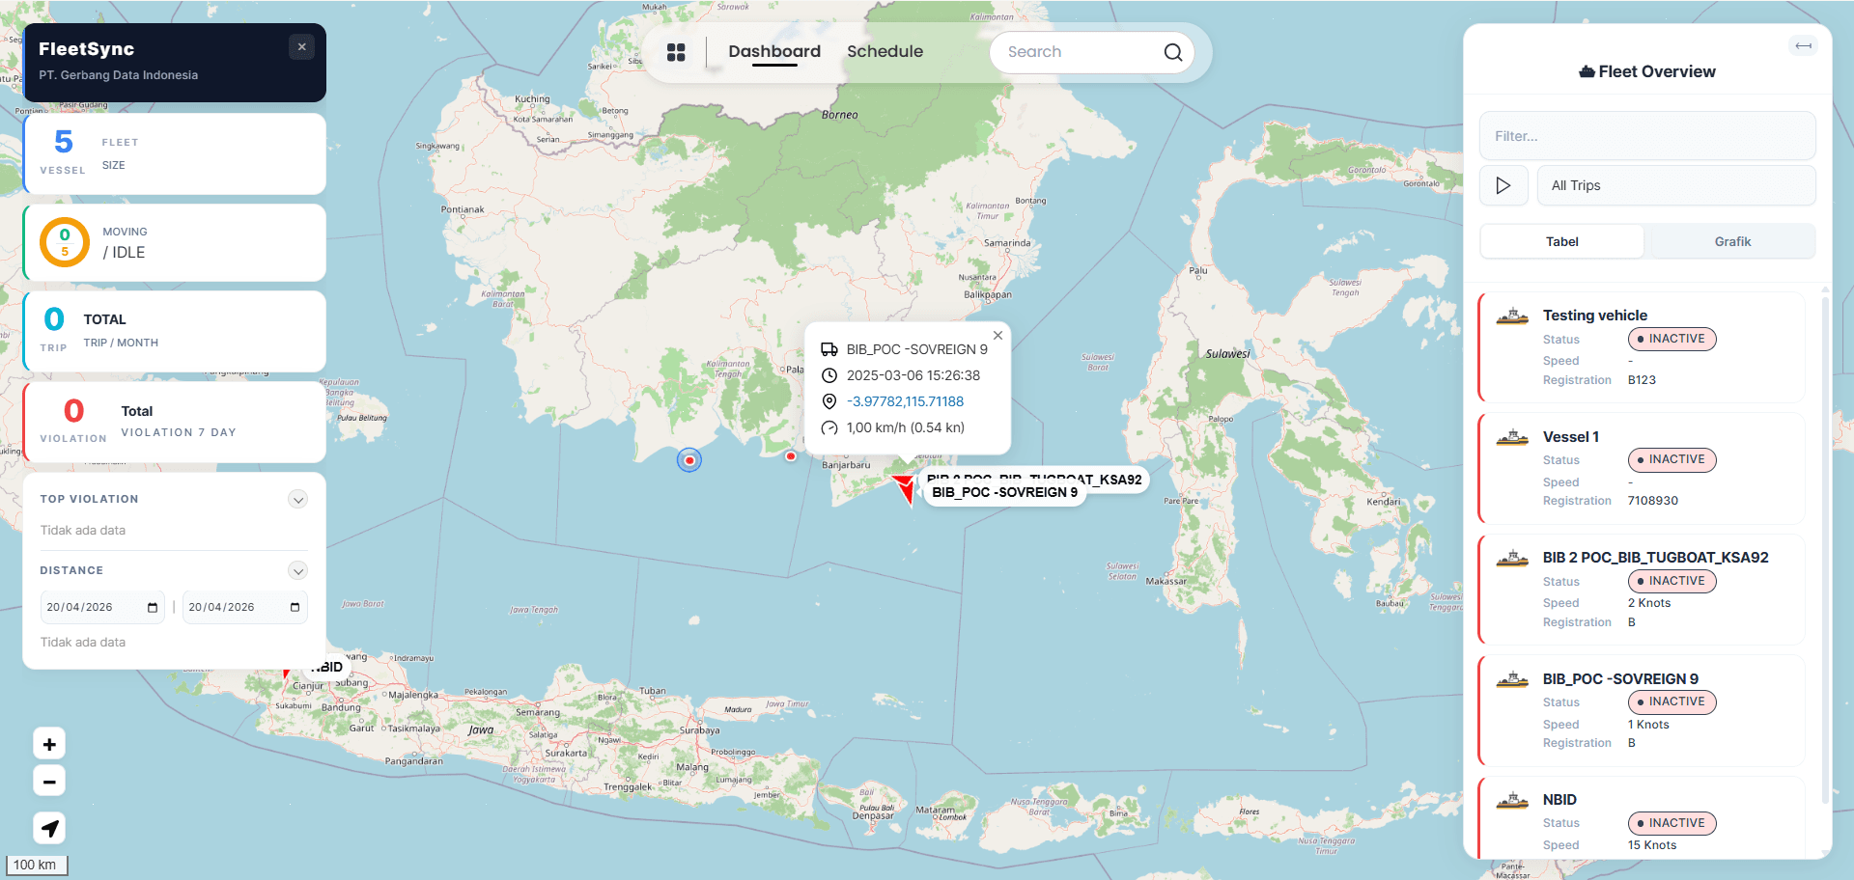Open the popup coordinates link
This screenshot has width=1854, height=880.
(x=905, y=401)
